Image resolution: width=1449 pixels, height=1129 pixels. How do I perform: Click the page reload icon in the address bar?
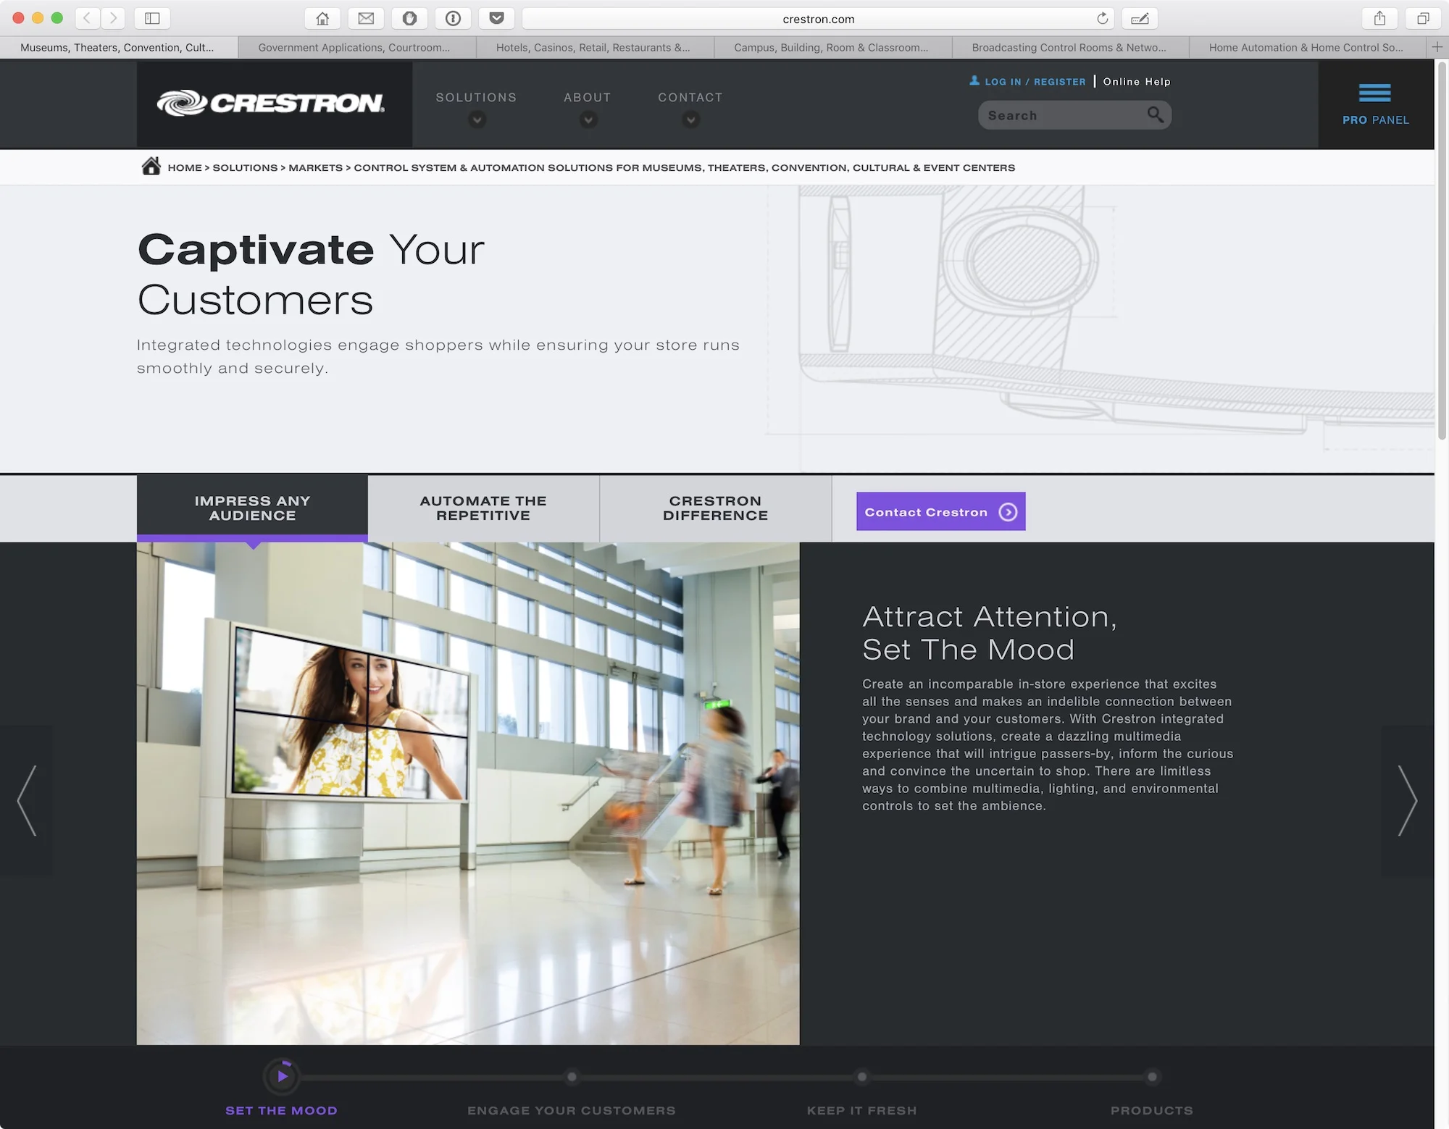[x=1103, y=18]
